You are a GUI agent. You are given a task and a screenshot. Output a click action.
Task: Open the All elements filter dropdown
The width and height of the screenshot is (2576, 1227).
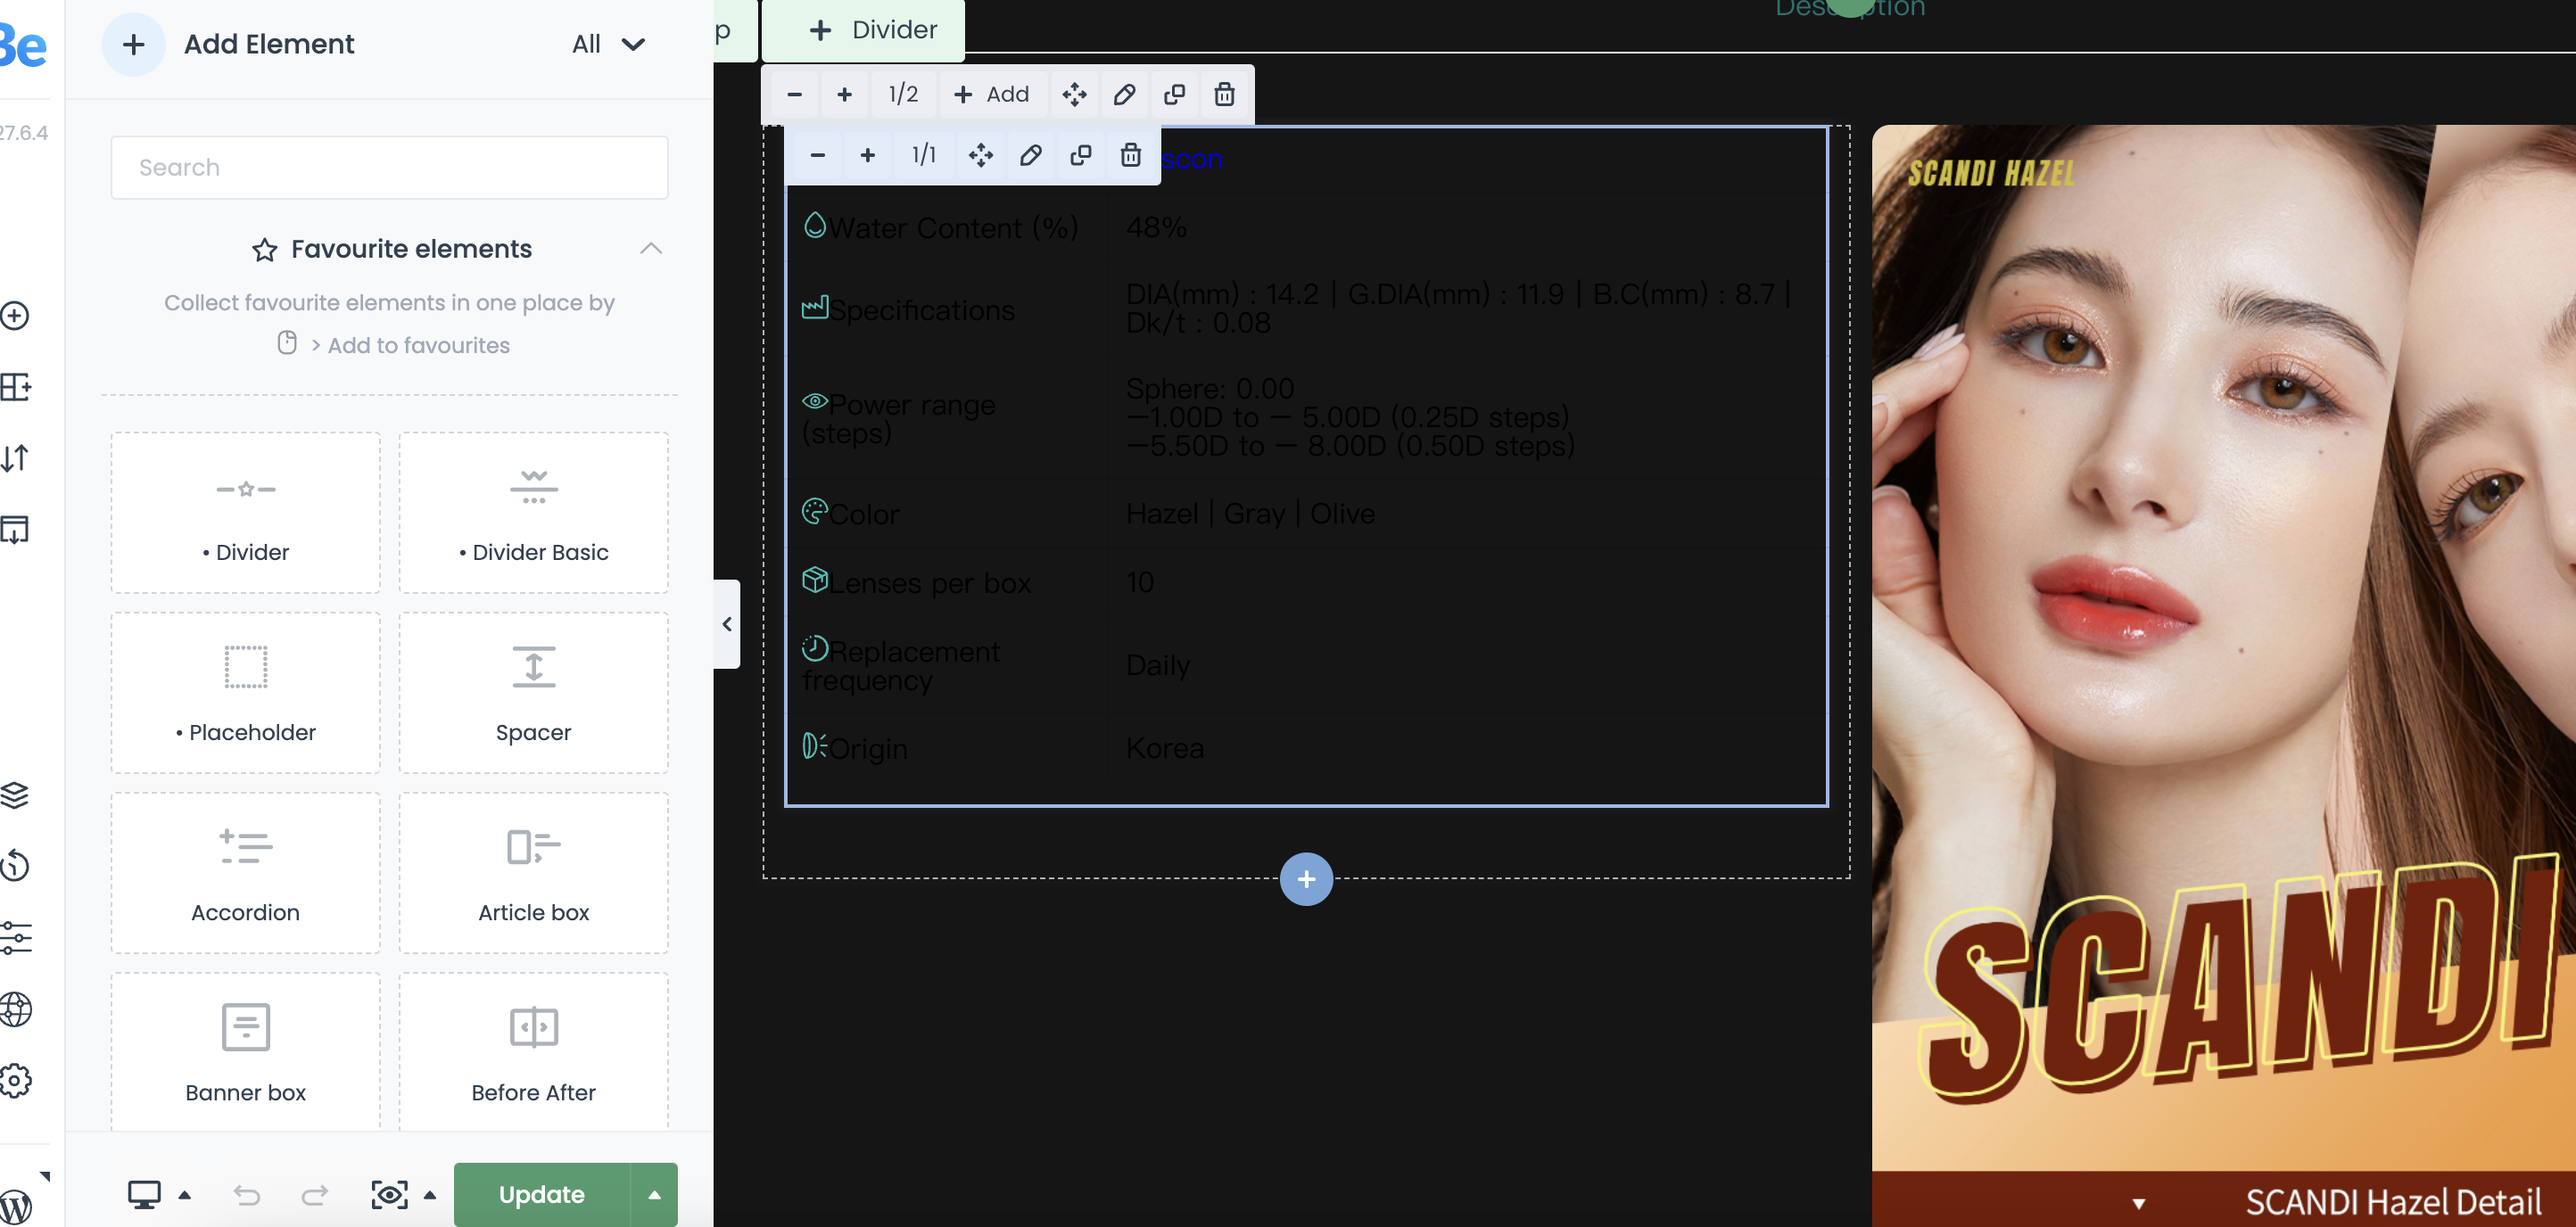pos(608,44)
